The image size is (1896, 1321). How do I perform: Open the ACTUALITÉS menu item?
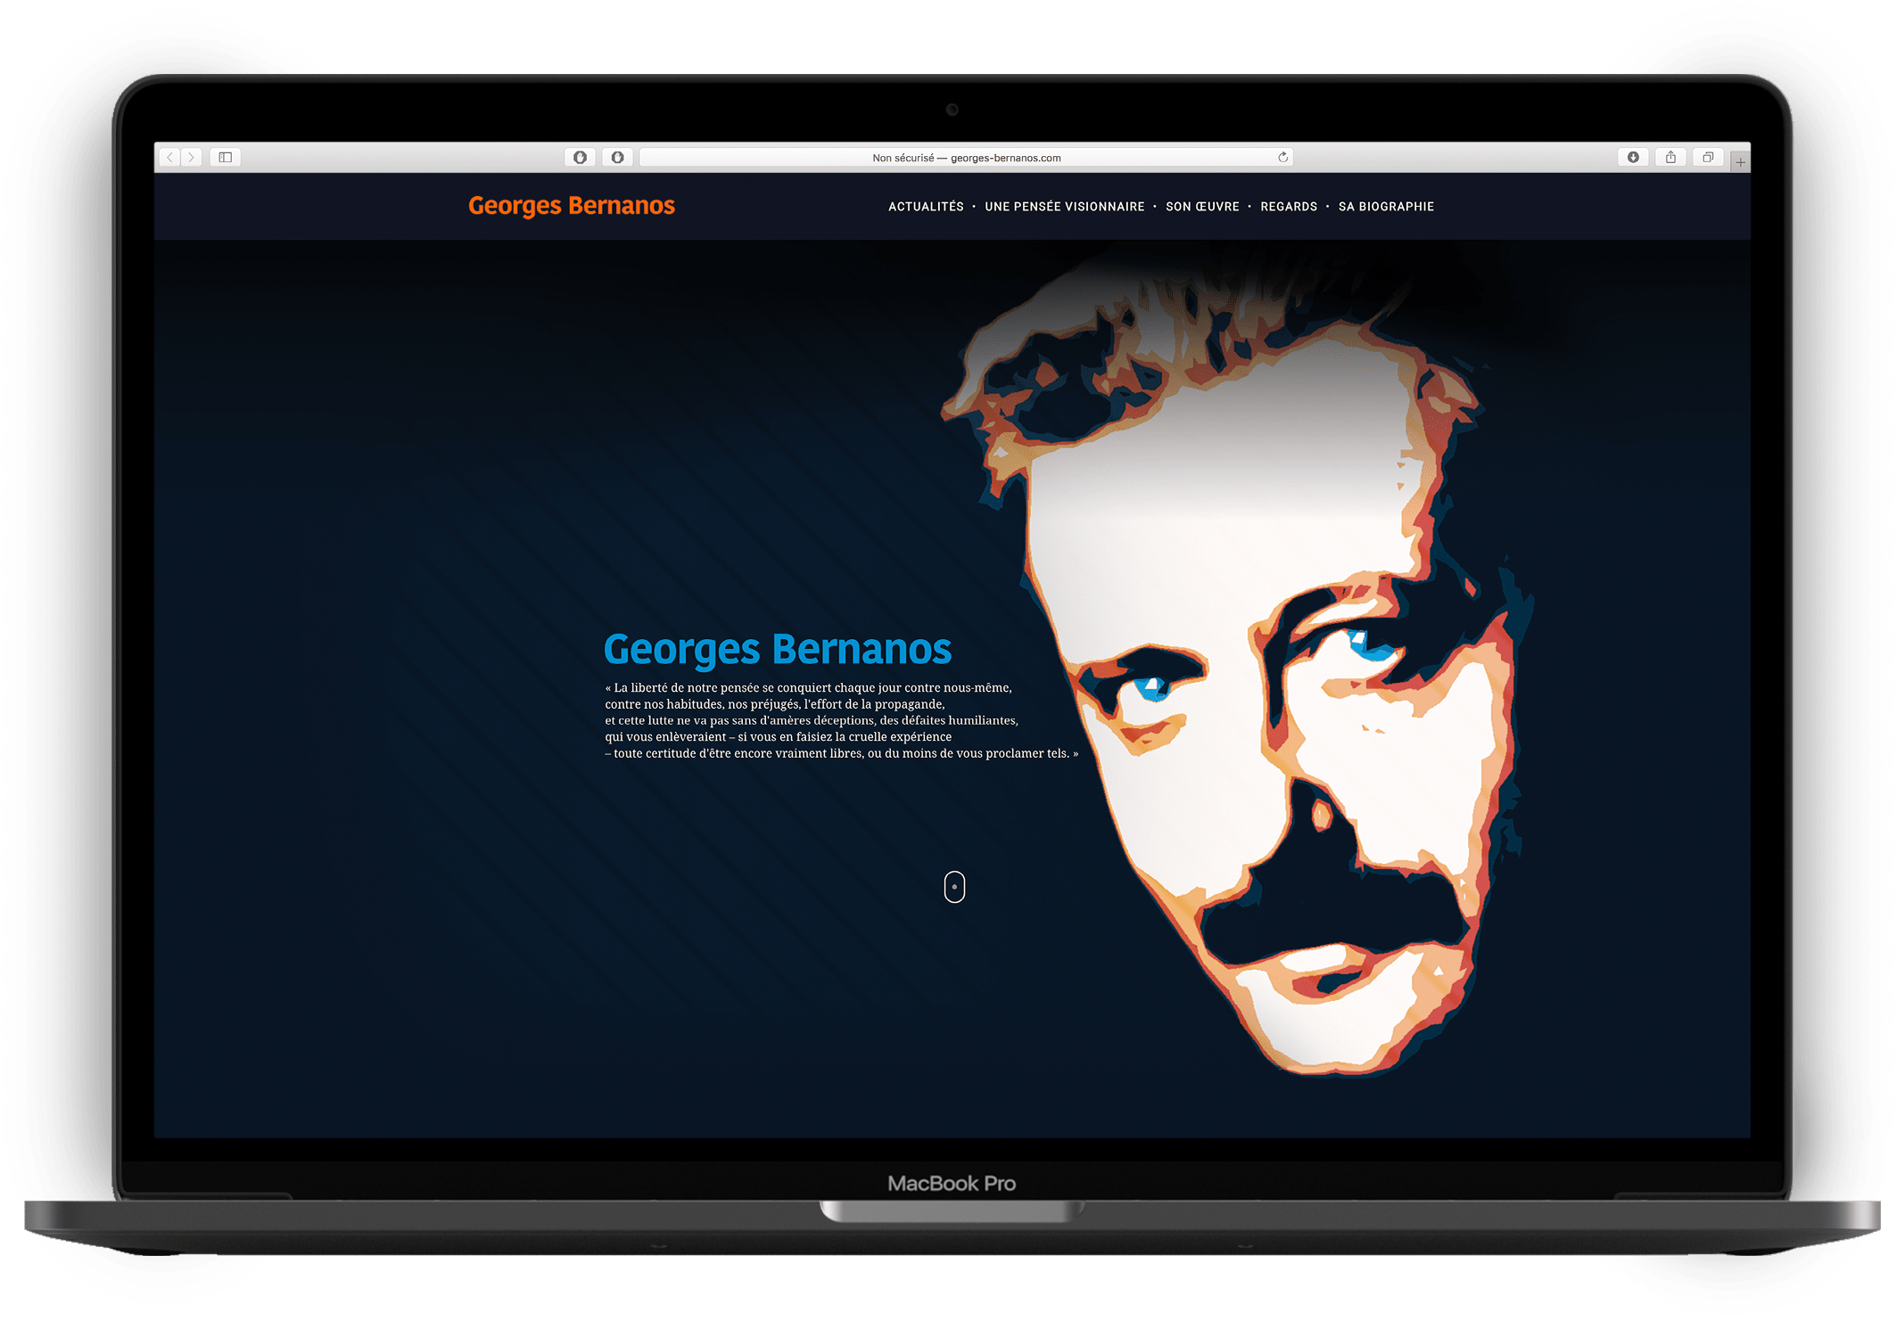(926, 207)
